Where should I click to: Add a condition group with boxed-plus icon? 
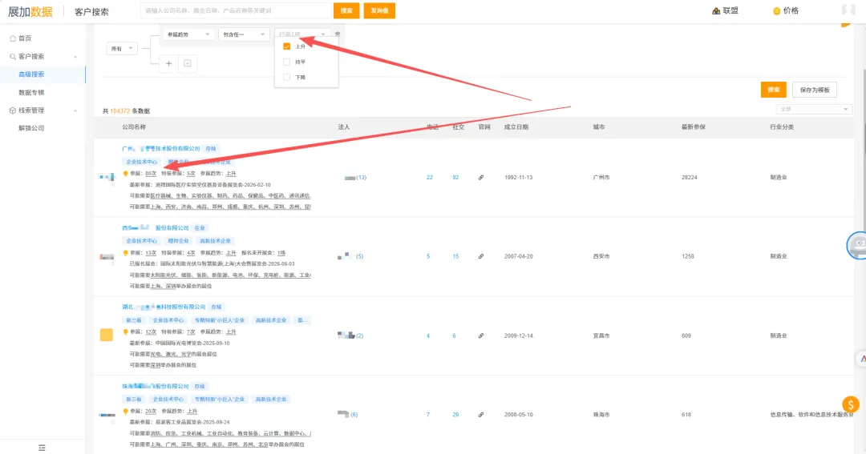coord(187,63)
